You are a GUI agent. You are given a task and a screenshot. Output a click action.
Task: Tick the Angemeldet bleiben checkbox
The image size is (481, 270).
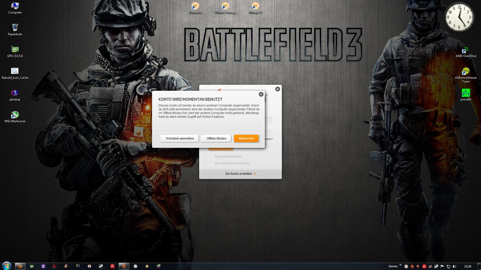click(x=211, y=156)
